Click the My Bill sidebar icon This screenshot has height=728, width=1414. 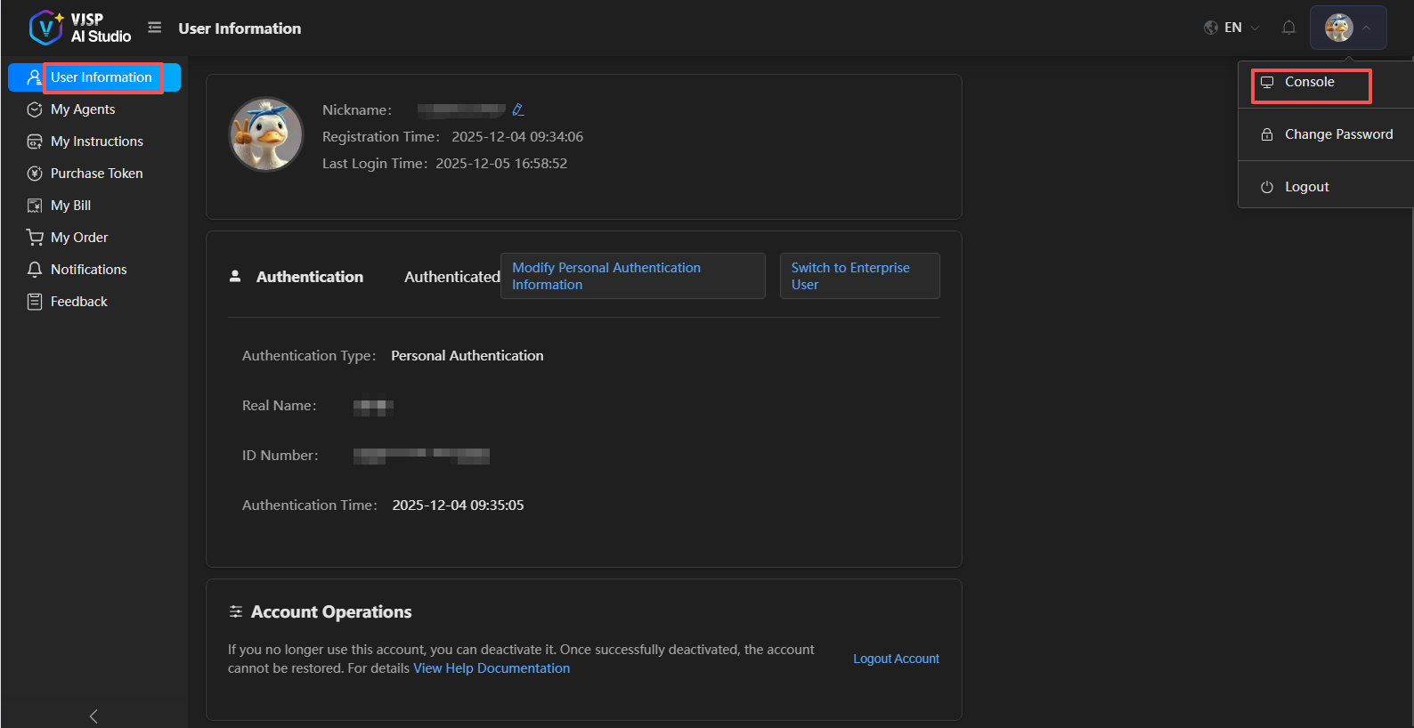click(35, 206)
